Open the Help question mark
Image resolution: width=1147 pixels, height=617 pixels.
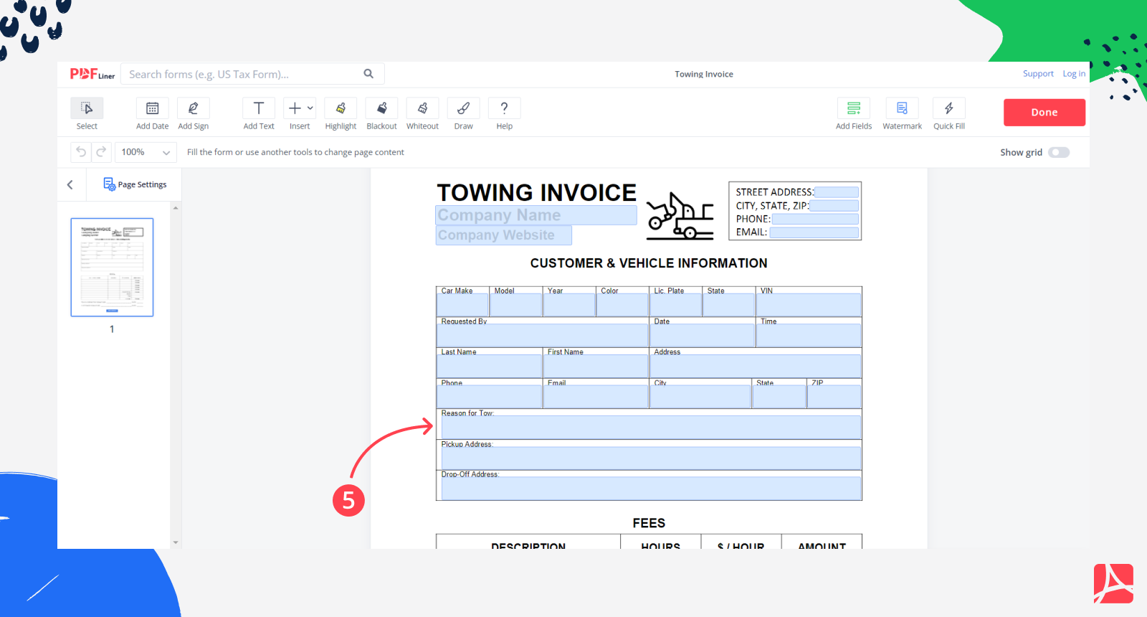point(505,108)
